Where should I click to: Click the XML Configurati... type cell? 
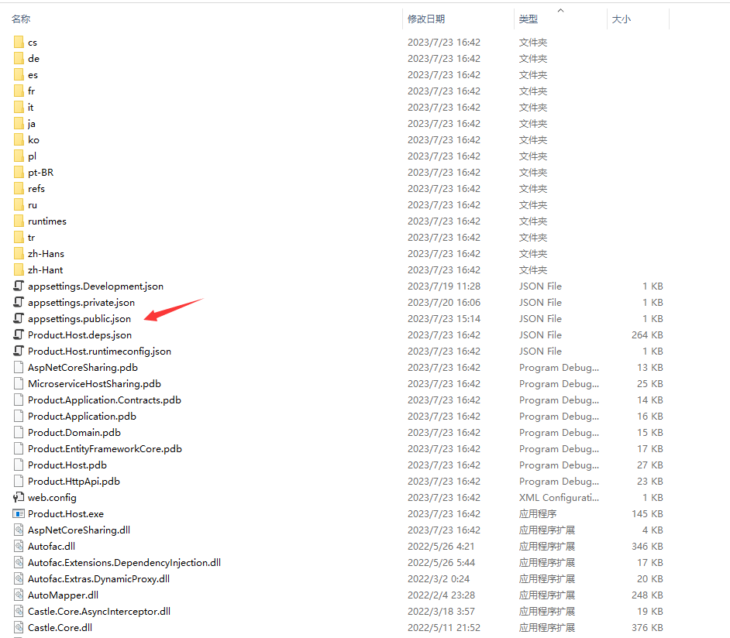tap(560, 498)
